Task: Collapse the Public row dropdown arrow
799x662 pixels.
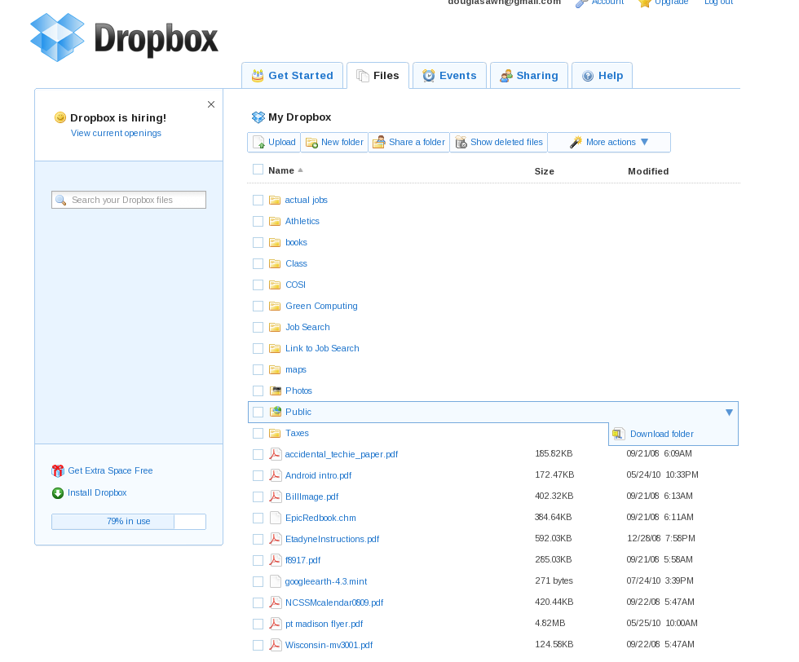Action: tap(729, 413)
